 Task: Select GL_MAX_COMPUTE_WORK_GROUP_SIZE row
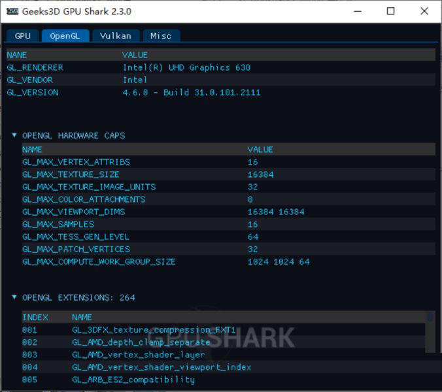(229, 261)
